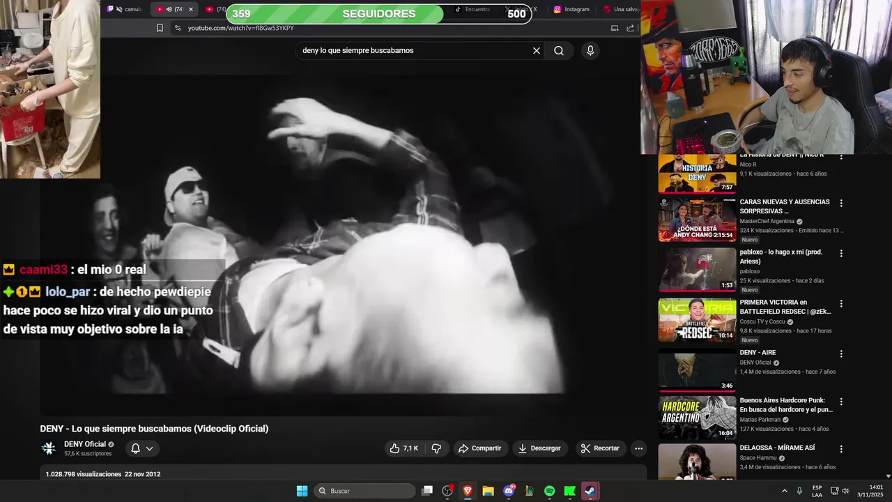Open options for pabloxo video

[x=841, y=254]
